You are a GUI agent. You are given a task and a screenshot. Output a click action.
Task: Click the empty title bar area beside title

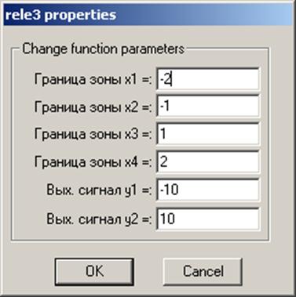[x=204, y=15]
